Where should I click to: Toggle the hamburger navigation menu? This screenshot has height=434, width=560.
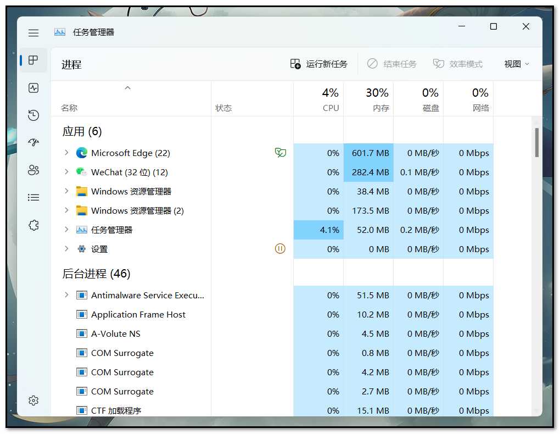coord(33,33)
